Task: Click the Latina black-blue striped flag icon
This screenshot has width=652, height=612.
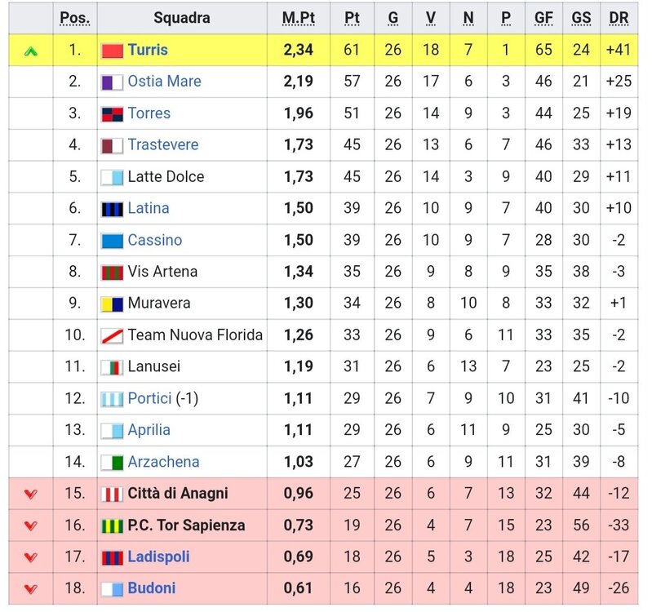Action: click(113, 209)
